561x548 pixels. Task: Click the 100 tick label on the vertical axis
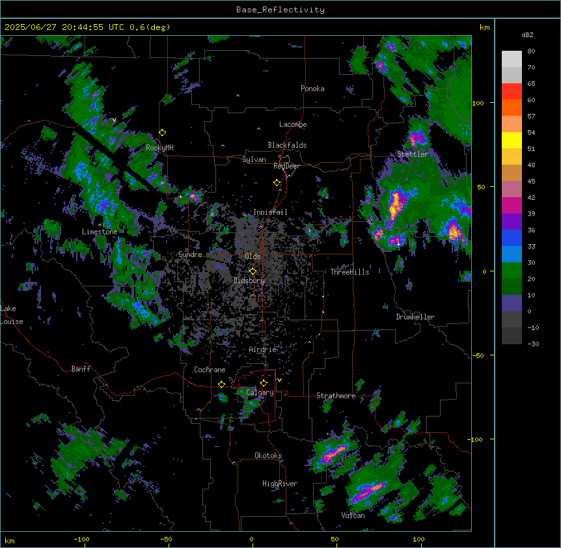pos(478,103)
